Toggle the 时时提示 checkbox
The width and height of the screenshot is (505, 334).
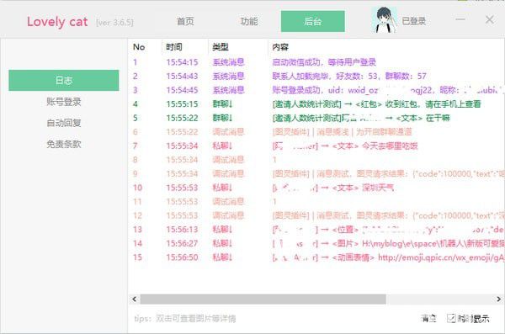coord(451,318)
